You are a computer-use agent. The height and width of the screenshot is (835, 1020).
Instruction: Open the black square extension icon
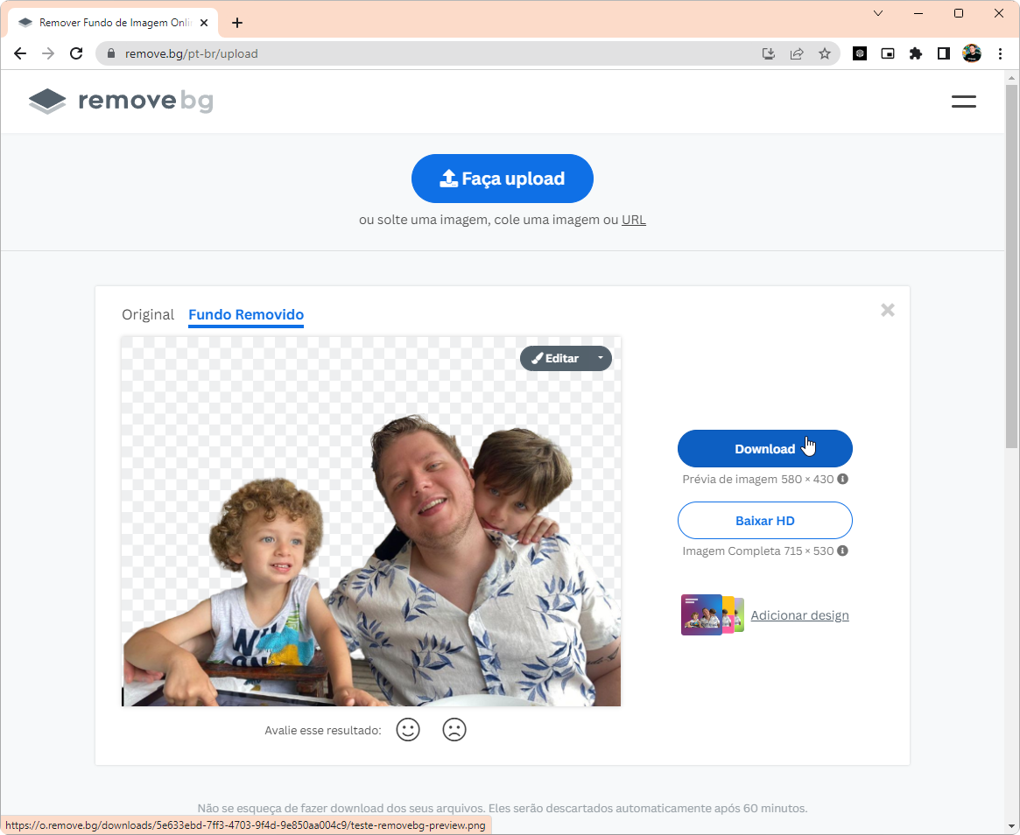[x=859, y=53]
